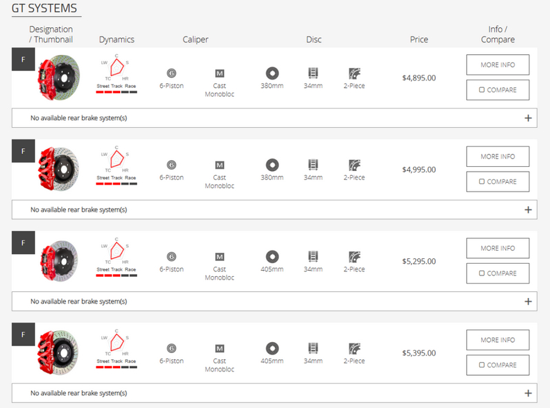Check Compare on the $5,395.00 brake system
Screen dimensions: 550x408
point(482,365)
